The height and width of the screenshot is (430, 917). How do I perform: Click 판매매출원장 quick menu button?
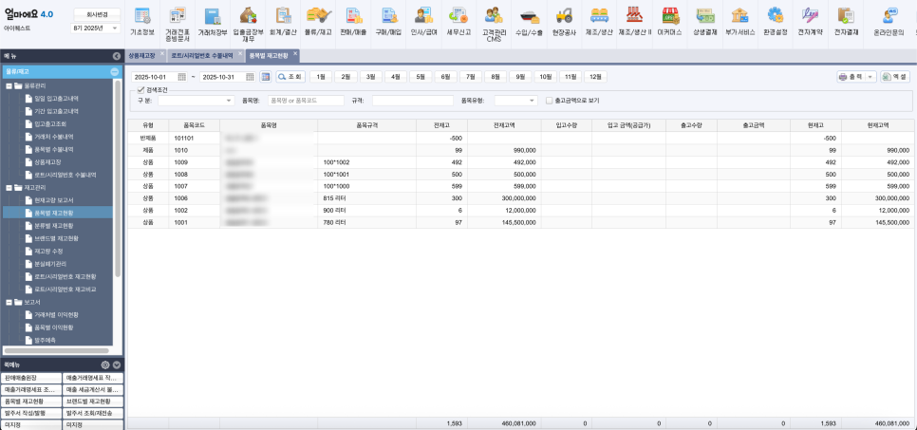(31, 378)
